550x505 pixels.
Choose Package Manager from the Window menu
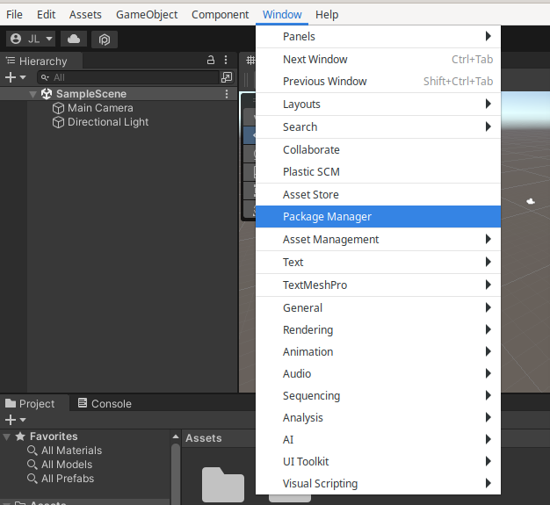pyautogui.click(x=327, y=217)
